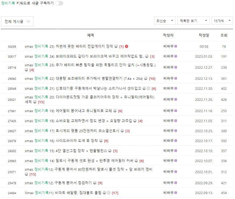Click the red new-post N badge on post 30295

pyautogui.click(x=127, y=46)
